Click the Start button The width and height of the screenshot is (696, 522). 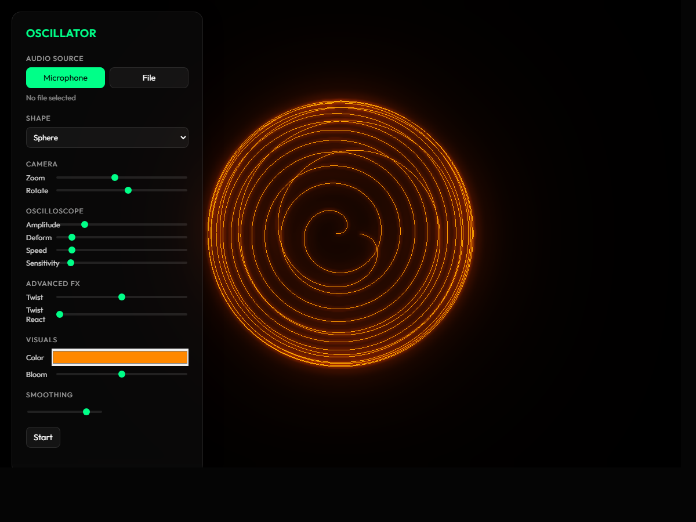[x=43, y=437]
